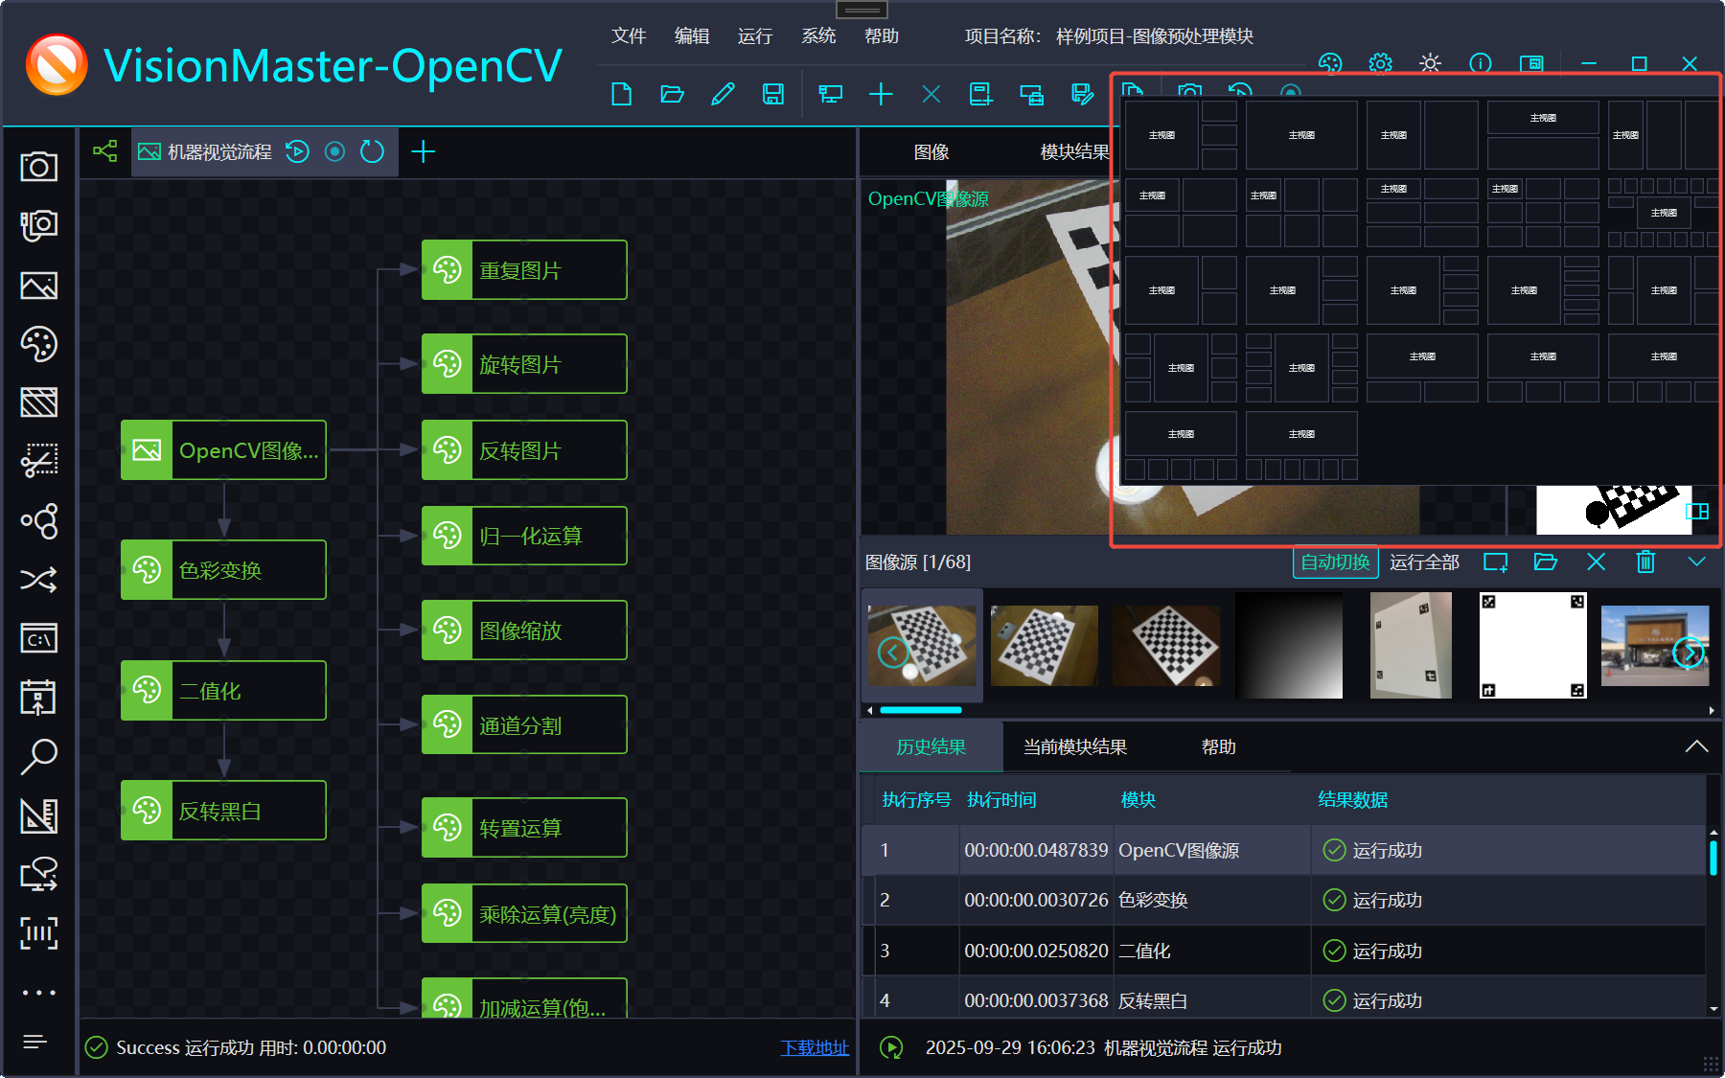
Task: Add image using monitor-plus icon
Action: [1496, 562]
